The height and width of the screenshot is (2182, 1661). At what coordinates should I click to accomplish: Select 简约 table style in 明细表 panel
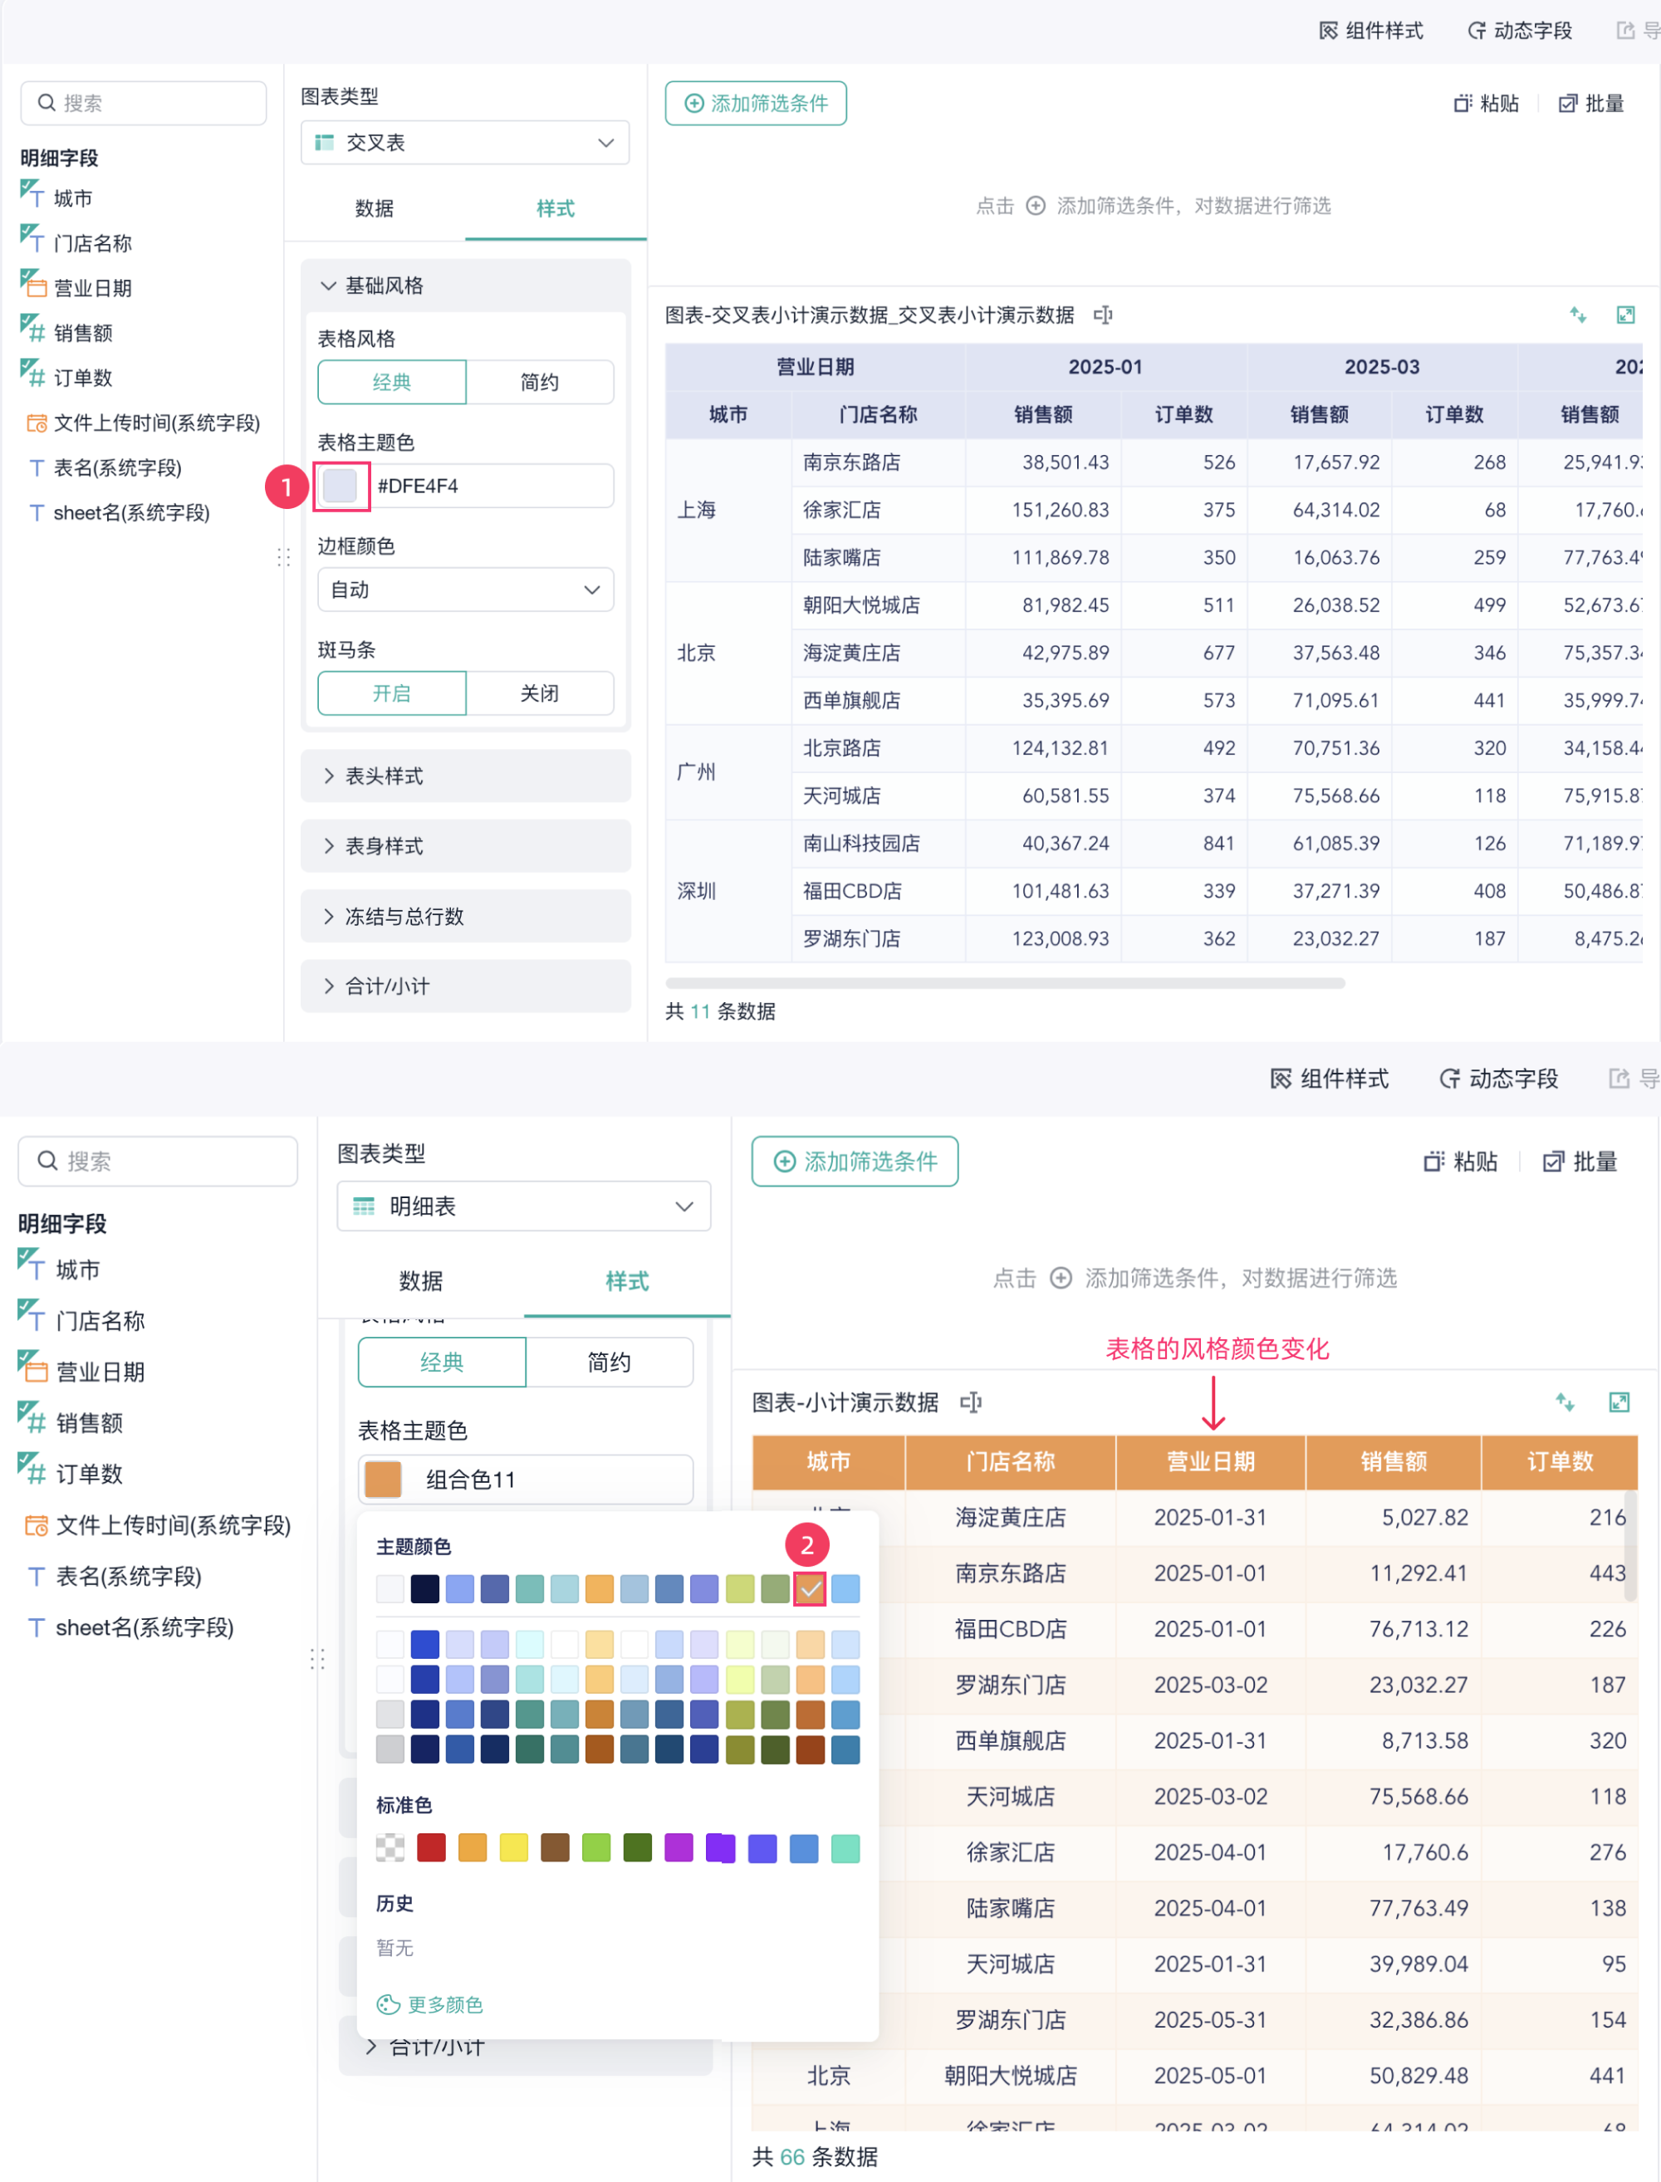click(609, 1363)
